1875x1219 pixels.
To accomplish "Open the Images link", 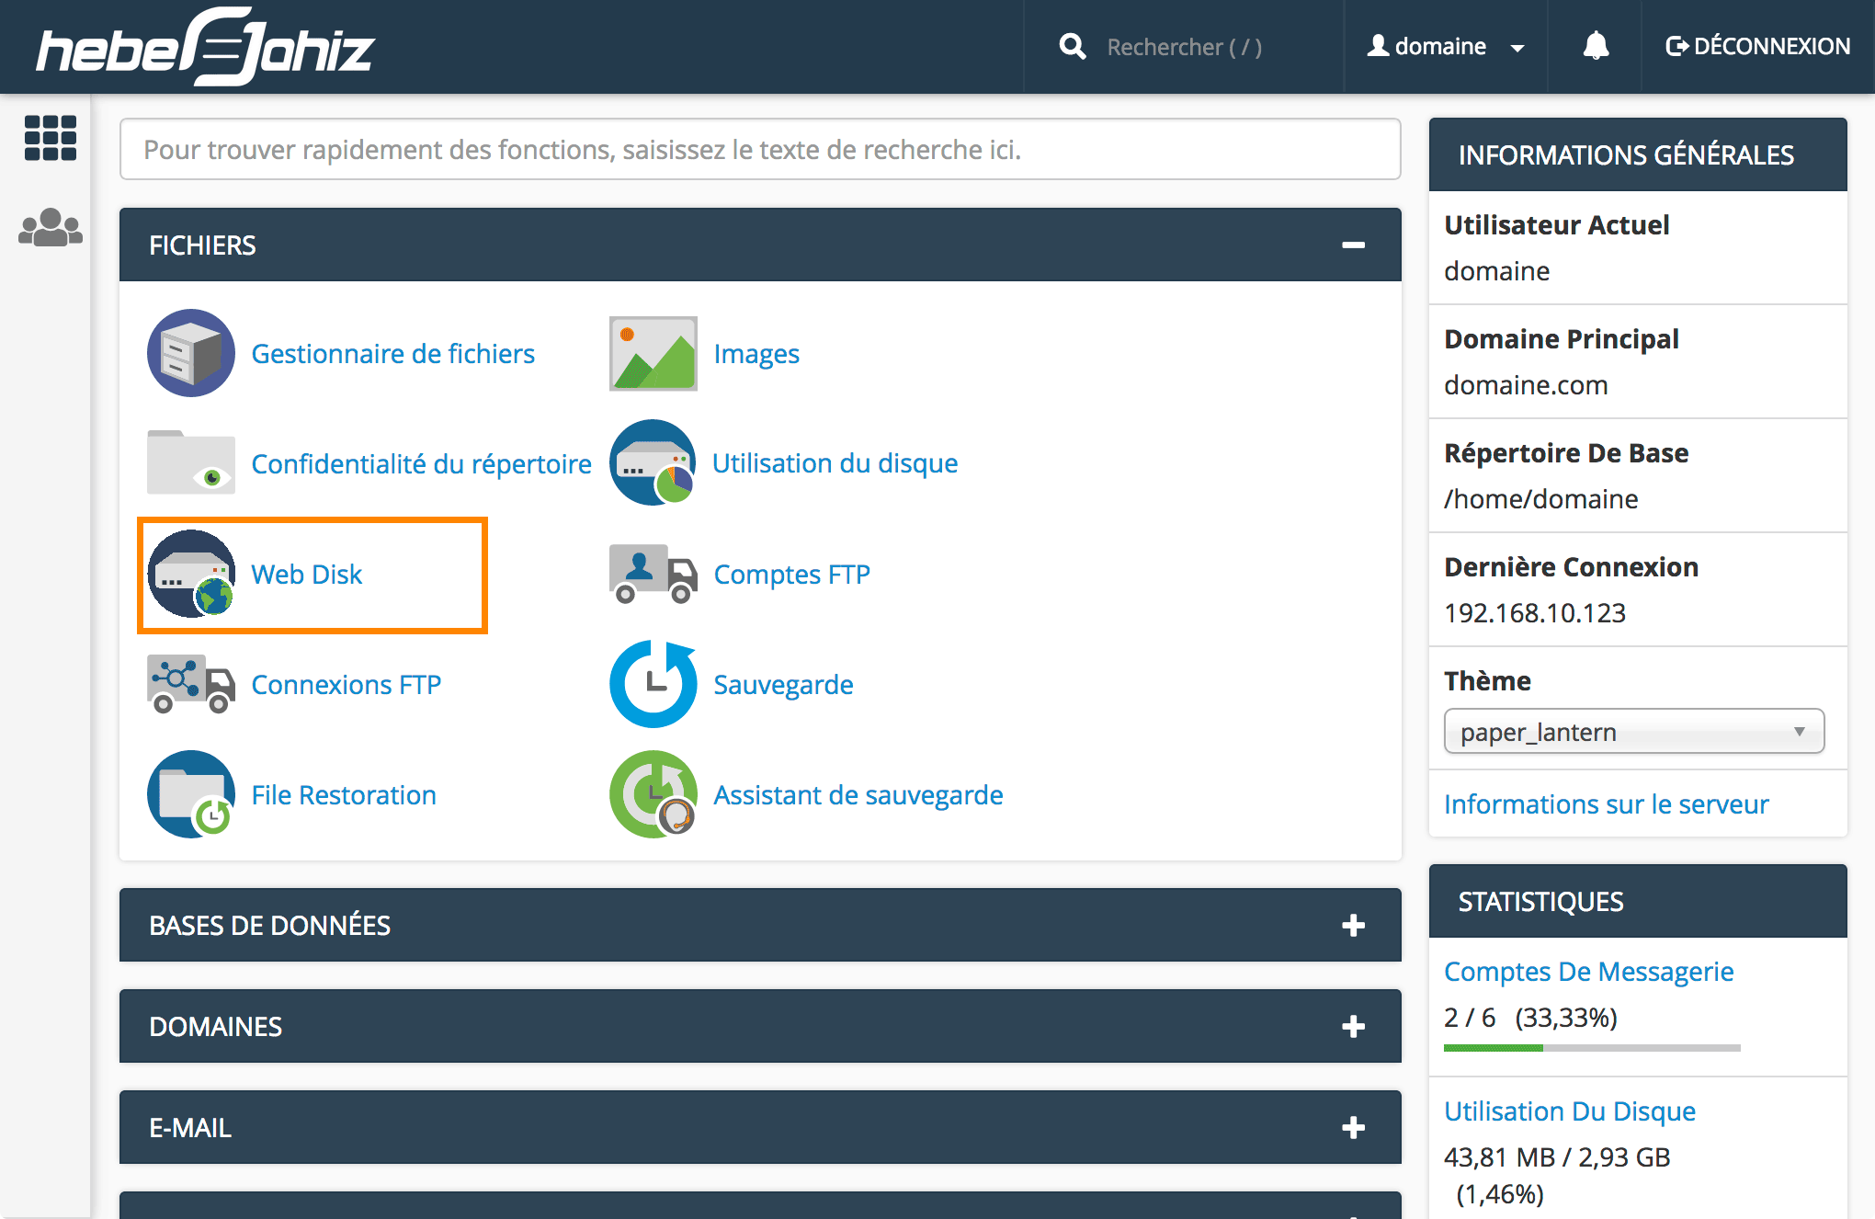I will [x=756, y=354].
